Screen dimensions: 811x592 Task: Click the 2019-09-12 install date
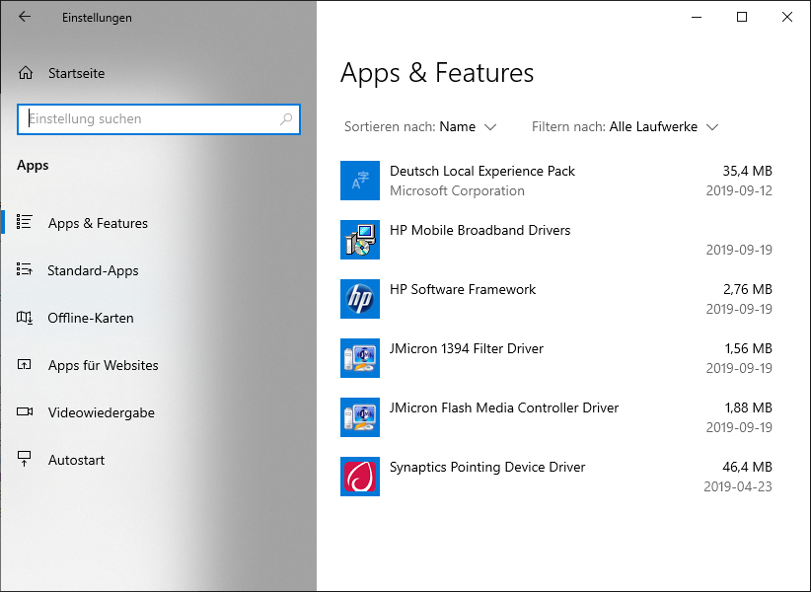point(739,190)
